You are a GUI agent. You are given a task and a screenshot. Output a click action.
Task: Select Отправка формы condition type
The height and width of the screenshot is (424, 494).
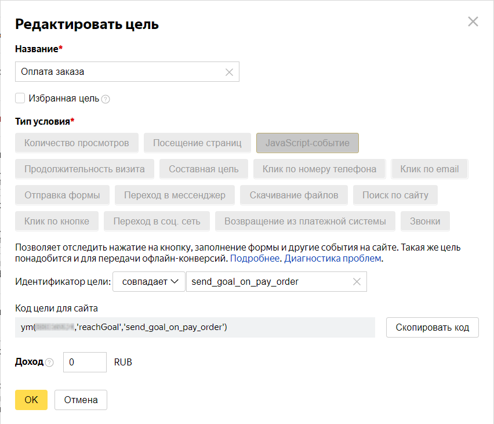[62, 195]
